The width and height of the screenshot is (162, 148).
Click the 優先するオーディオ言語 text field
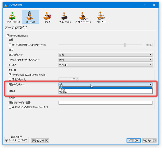[105, 103]
